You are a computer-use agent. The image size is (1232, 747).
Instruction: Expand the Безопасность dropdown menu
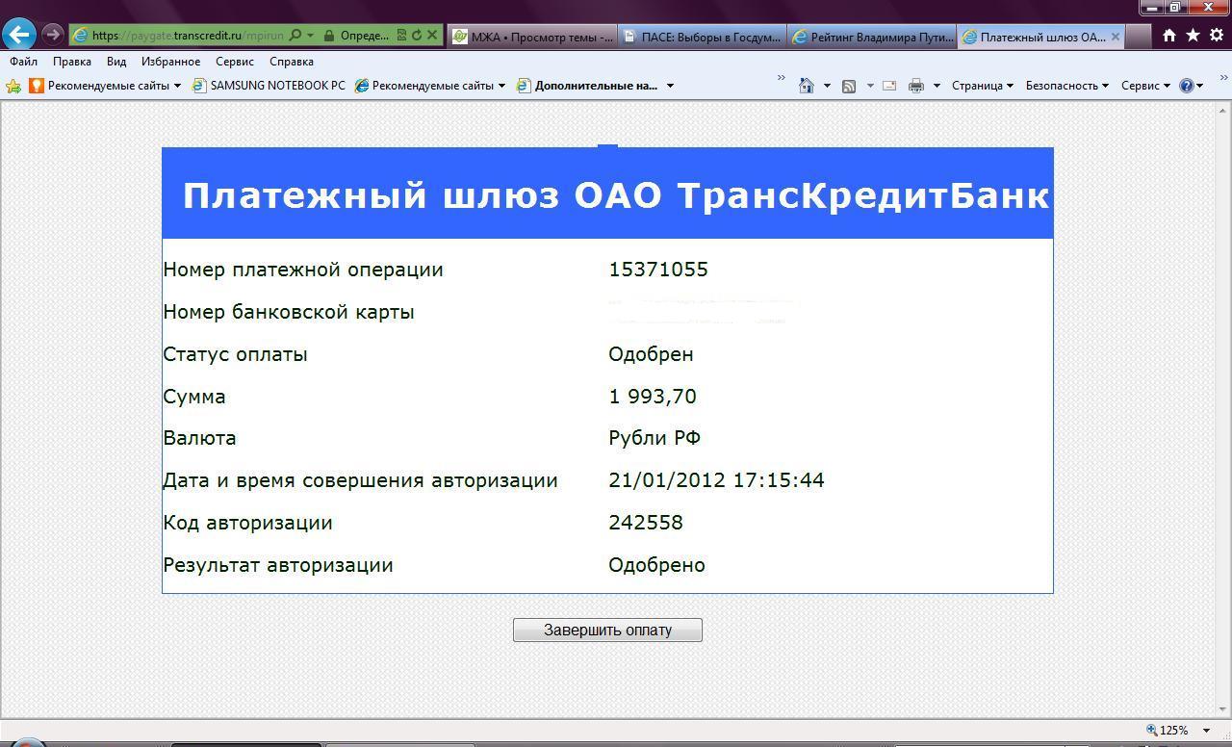coord(1066,86)
